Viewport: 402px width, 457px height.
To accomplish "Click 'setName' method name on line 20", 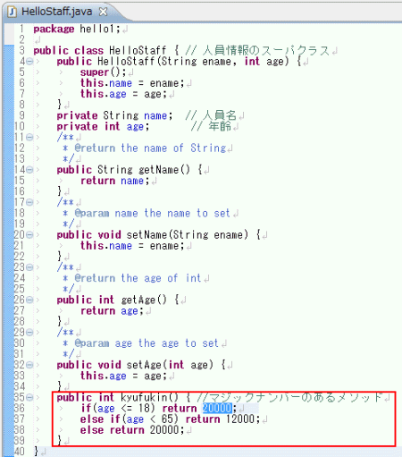I will [x=147, y=235].
